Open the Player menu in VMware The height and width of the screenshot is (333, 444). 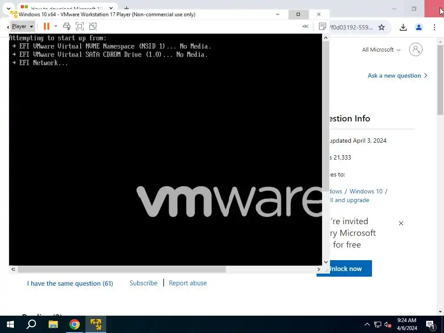tap(23, 26)
